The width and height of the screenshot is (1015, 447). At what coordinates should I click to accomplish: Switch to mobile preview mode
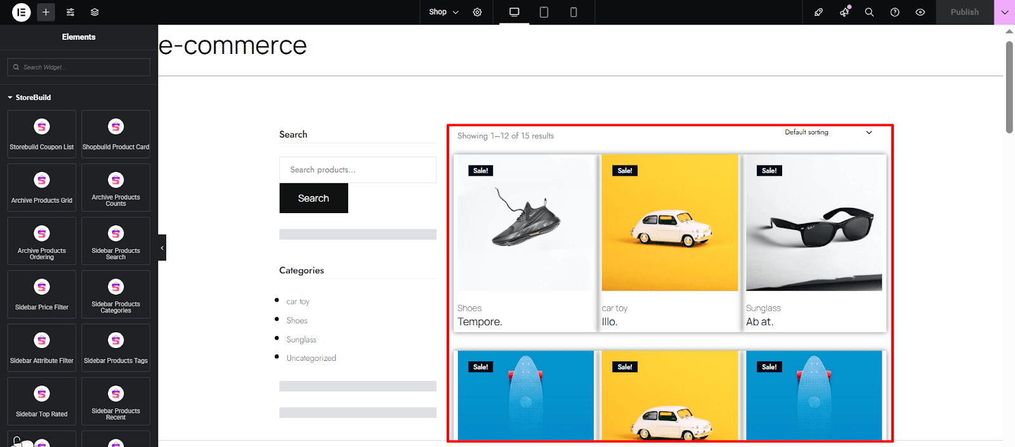pos(573,12)
